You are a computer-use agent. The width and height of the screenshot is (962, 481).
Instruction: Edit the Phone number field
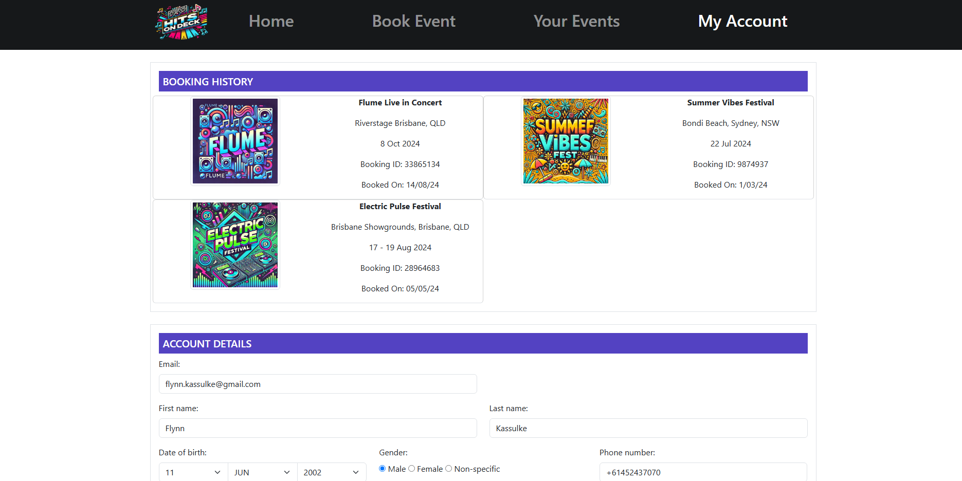[x=703, y=472]
